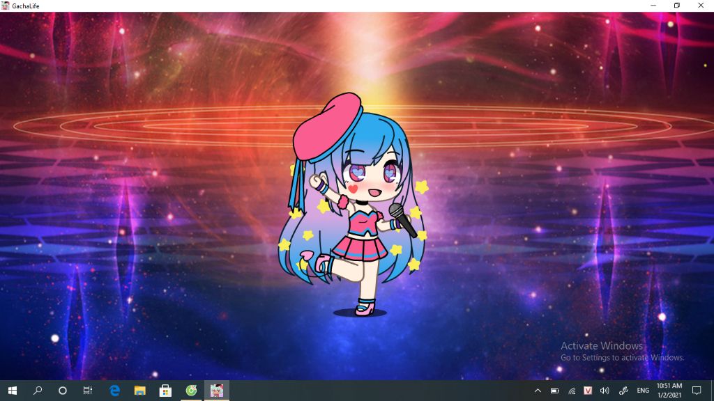The width and height of the screenshot is (714, 401).
Task: Open network connection icon
Action: pyautogui.click(x=572, y=391)
